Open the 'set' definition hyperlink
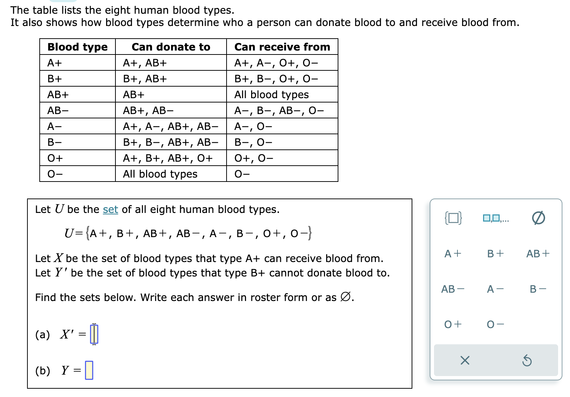The image size is (570, 397). click(x=110, y=209)
